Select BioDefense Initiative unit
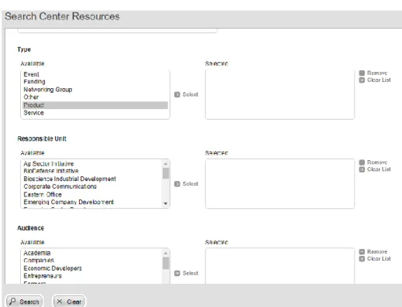Screen dimensions: 402x307 (92, 171)
